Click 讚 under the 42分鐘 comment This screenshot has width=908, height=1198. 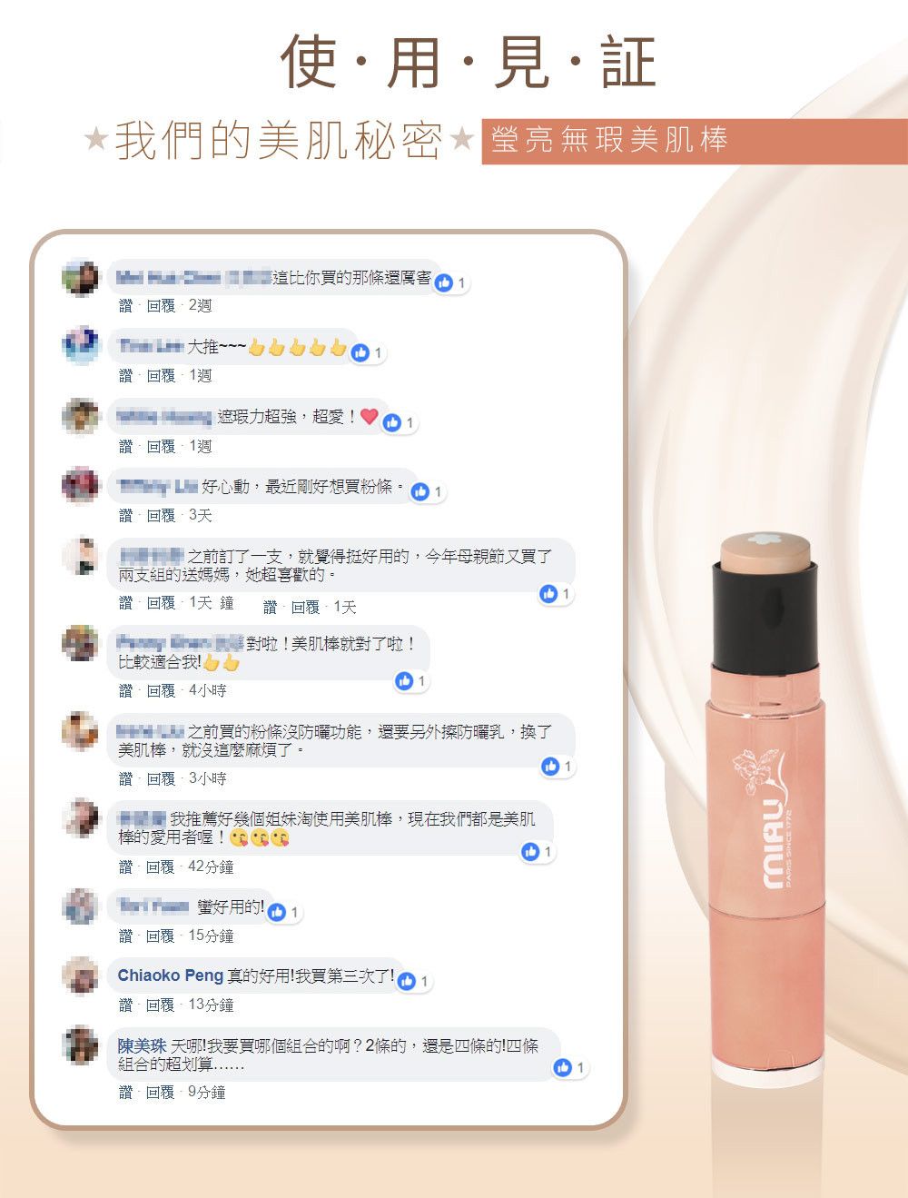point(125,866)
